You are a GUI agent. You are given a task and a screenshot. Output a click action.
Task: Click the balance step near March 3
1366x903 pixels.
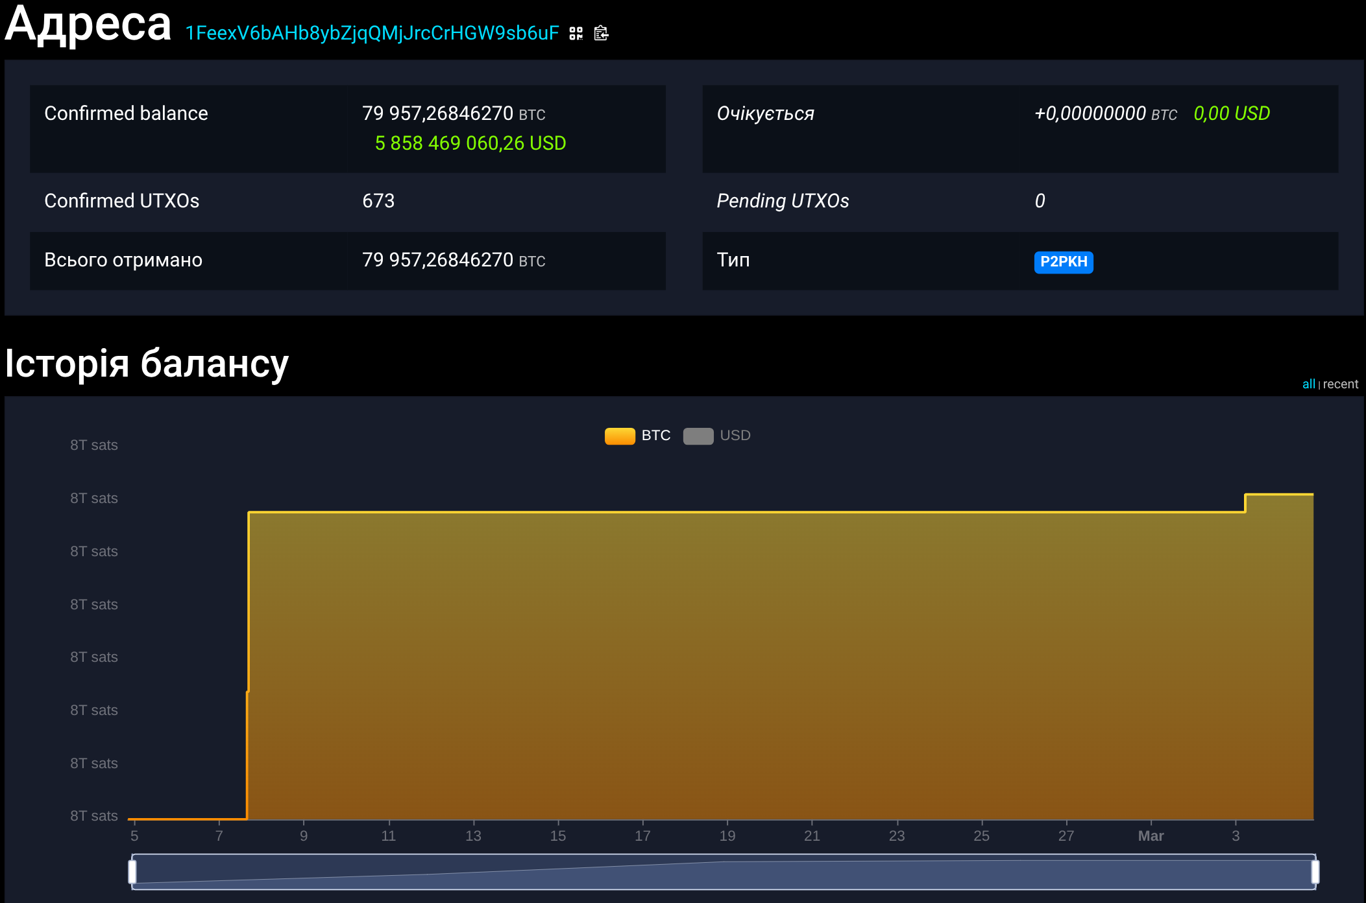click(x=1245, y=503)
